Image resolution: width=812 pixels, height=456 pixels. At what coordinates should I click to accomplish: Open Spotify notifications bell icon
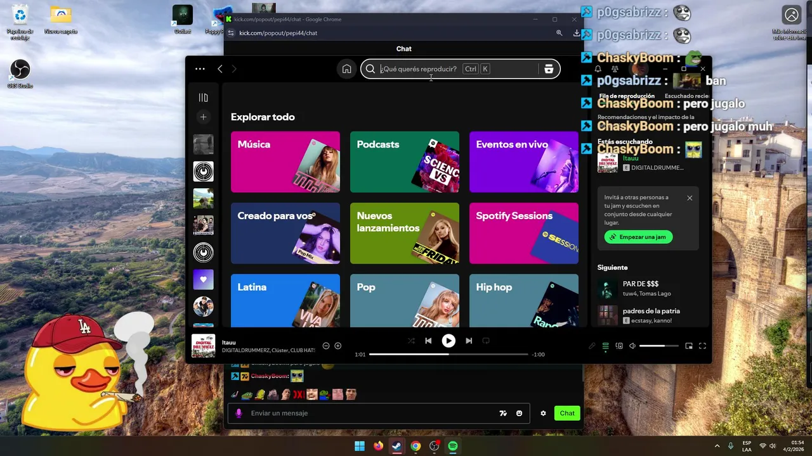[x=598, y=69]
